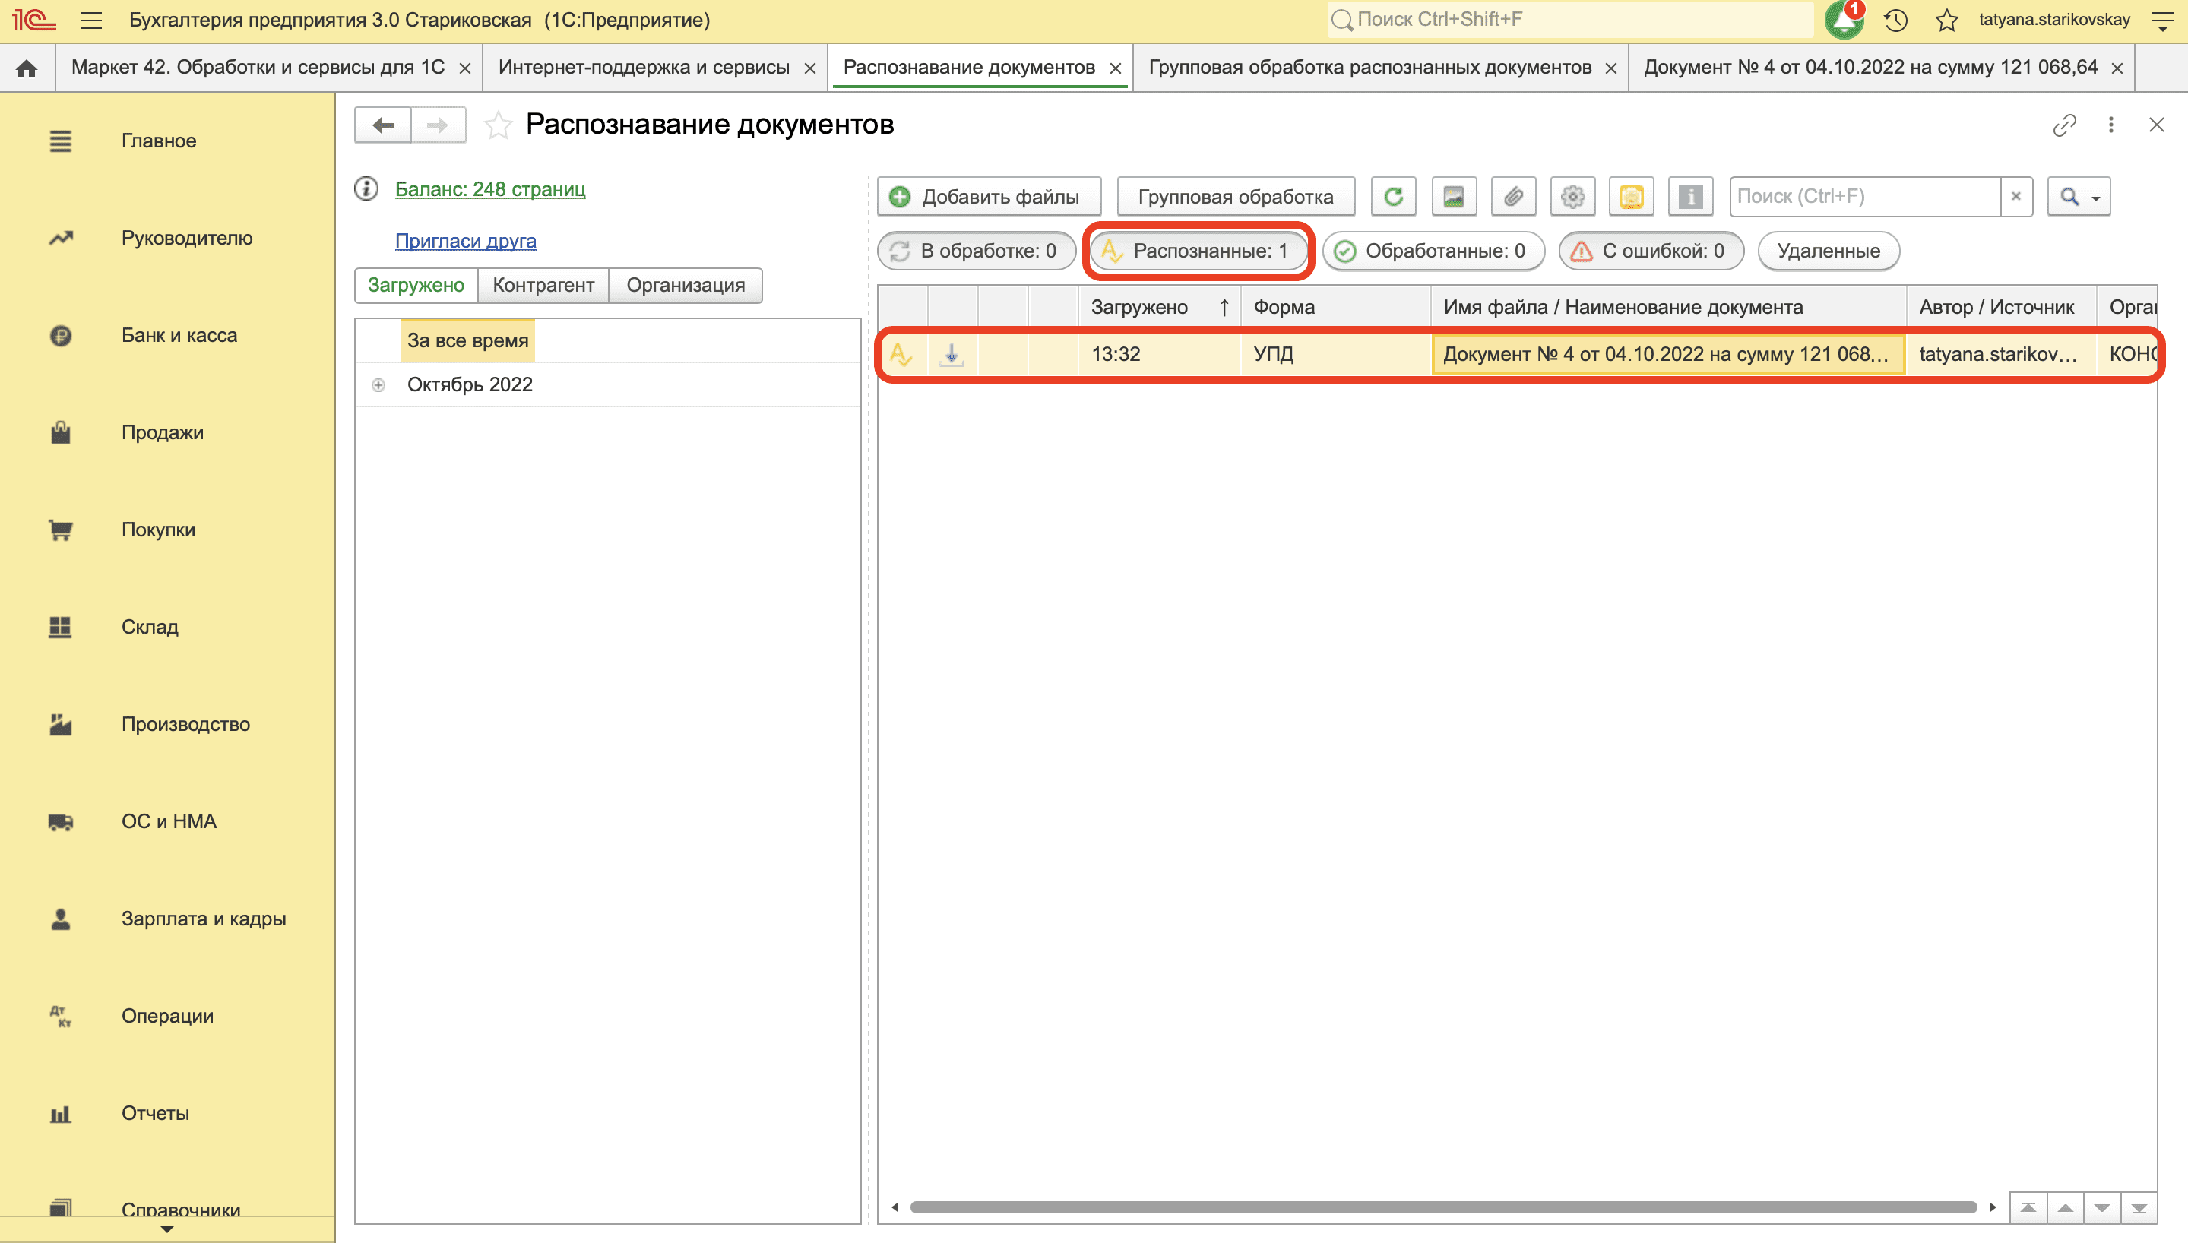Click the Групповая обработка button
This screenshot has height=1243, width=2188.
(1235, 196)
